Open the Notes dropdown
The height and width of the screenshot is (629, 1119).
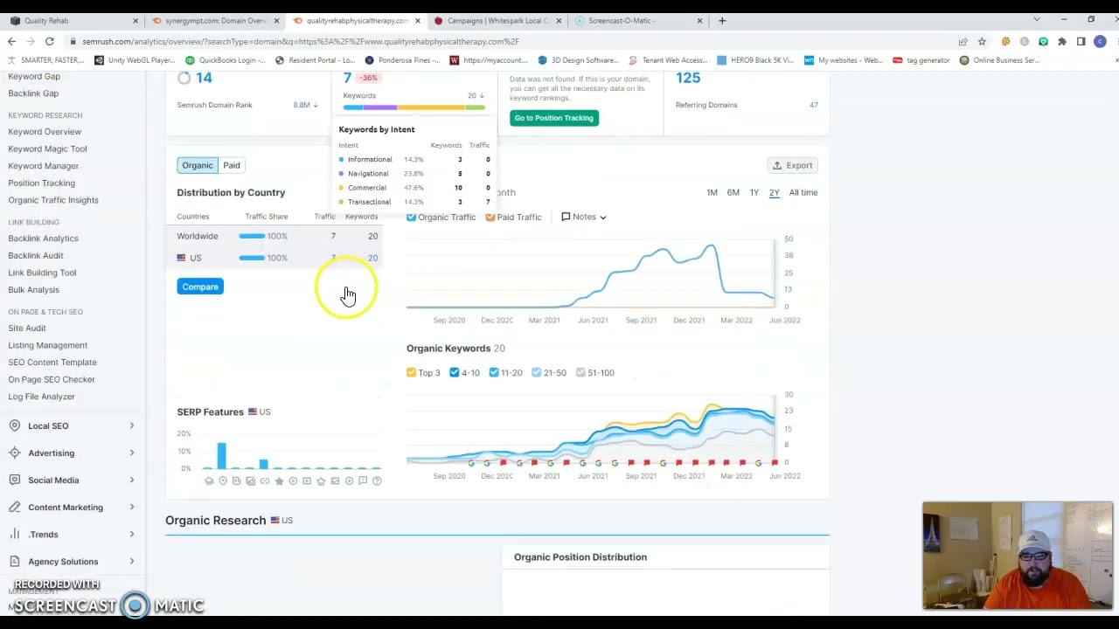click(x=584, y=217)
